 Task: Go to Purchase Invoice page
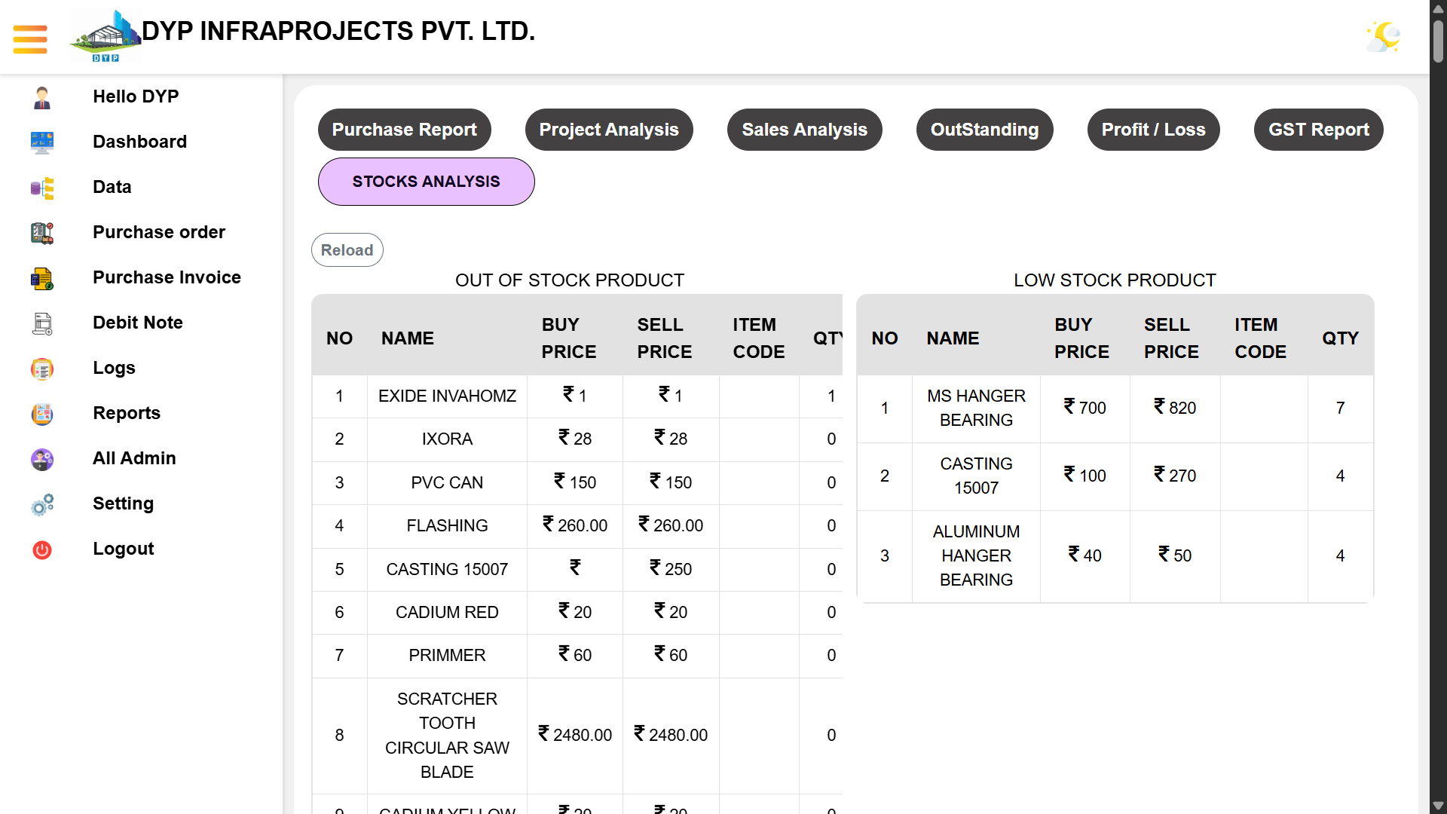coord(167,277)
